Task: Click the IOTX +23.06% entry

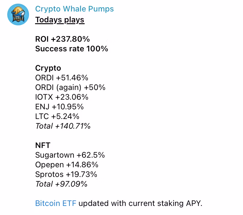Action: pos(62,97)
